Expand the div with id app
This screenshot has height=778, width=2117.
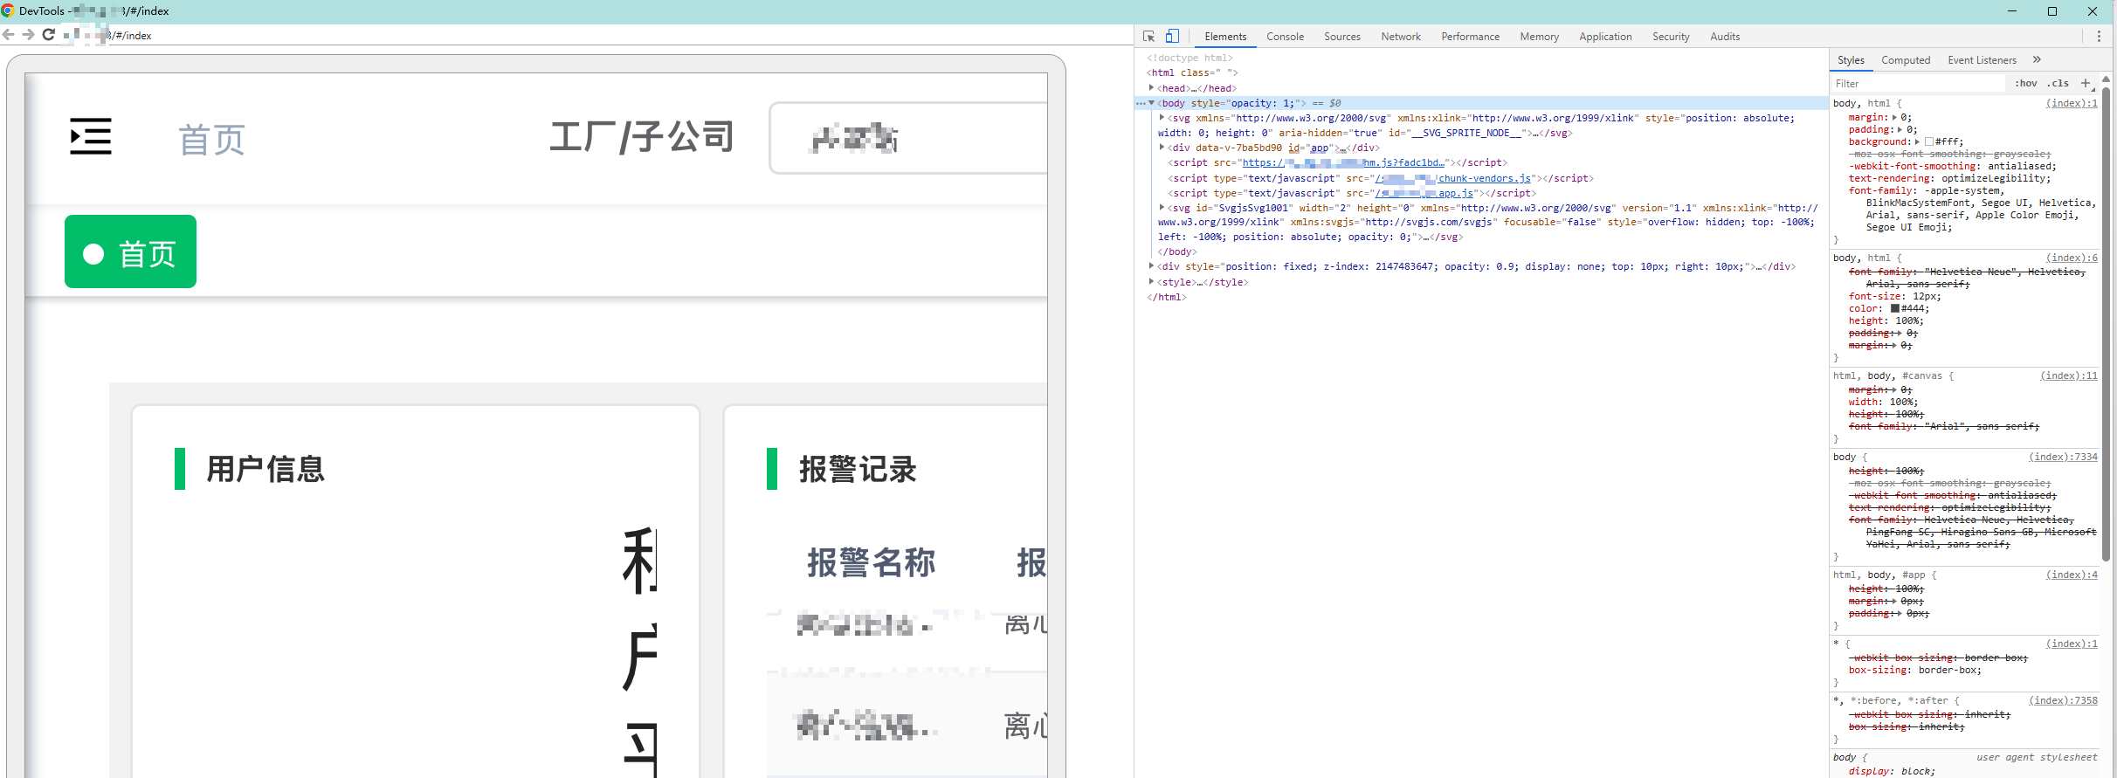coord(1162,148)
